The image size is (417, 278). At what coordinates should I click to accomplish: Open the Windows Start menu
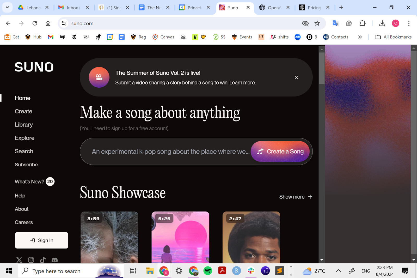9,271
